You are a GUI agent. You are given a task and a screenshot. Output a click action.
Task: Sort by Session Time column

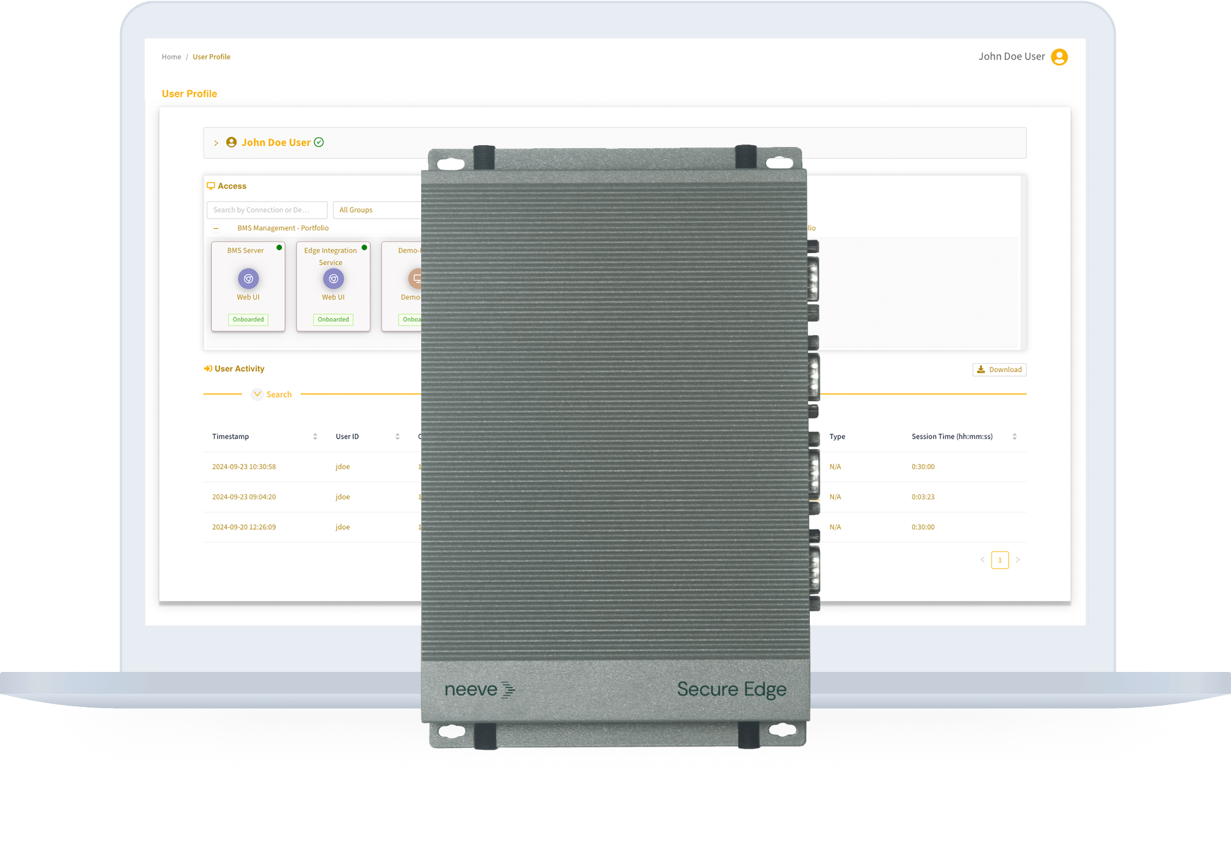pos(1015,437)
